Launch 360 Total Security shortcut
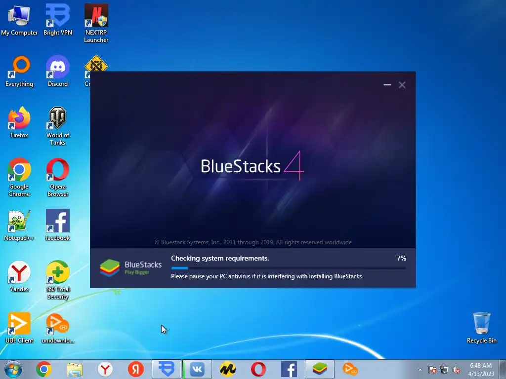 pos(58,280)
